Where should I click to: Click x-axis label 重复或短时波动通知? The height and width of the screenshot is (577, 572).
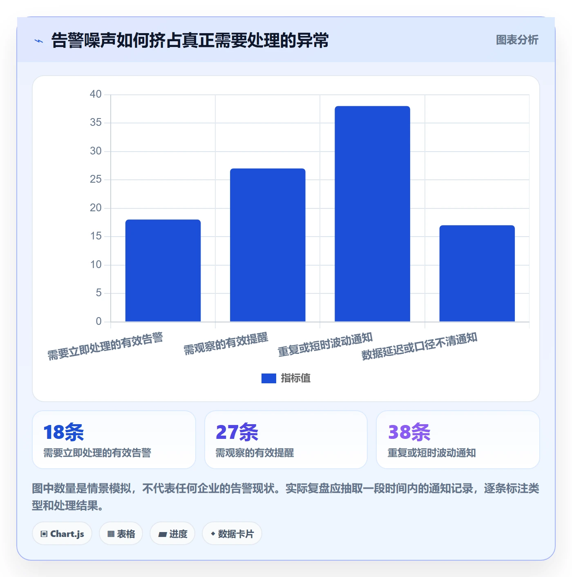tap(326, 344)
